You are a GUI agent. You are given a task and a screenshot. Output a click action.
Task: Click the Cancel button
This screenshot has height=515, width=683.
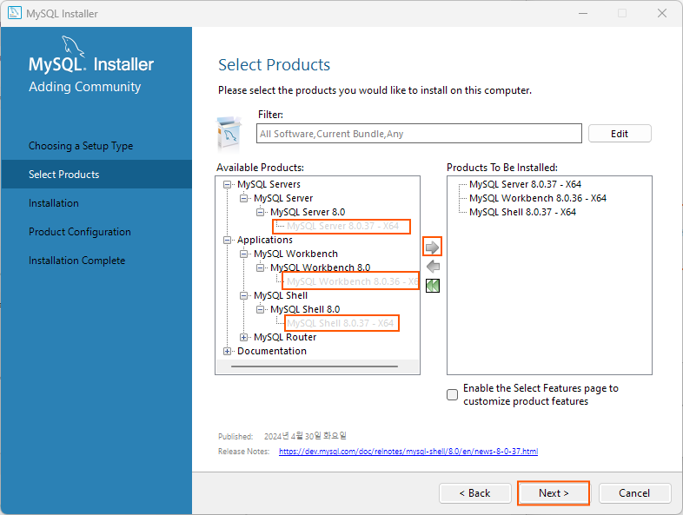(x=634, y=493)
